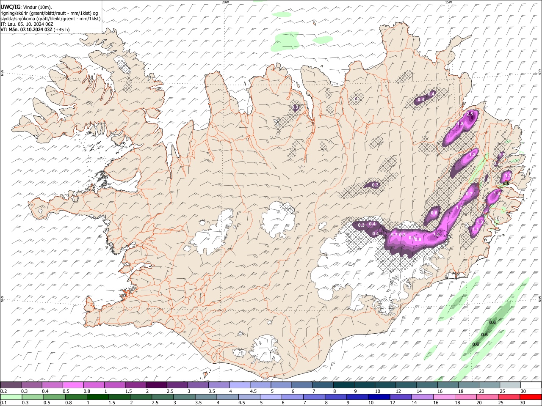
Task: Click the pink 18 swatch in the rain legend
Action: coord(466,397)
